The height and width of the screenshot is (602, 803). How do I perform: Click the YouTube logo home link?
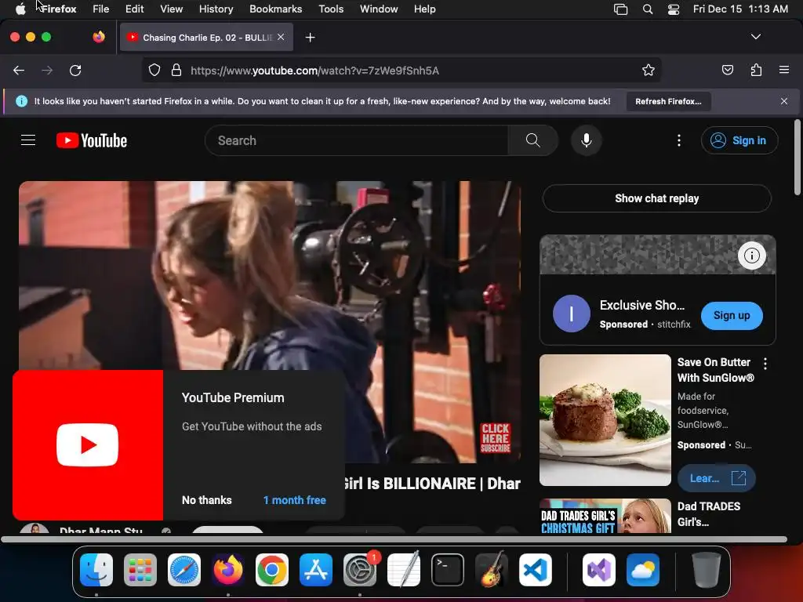[x=92, y=140]
